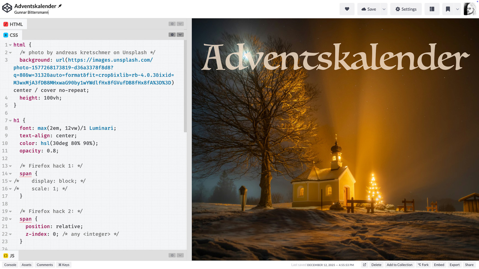Expand the Save options dropdown arrow
The height and width of the screenshot is (269, 479).
384,9
